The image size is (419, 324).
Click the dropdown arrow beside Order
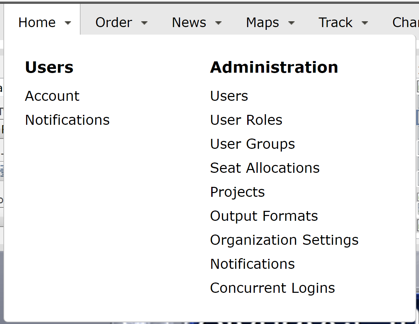click(144, 23)
